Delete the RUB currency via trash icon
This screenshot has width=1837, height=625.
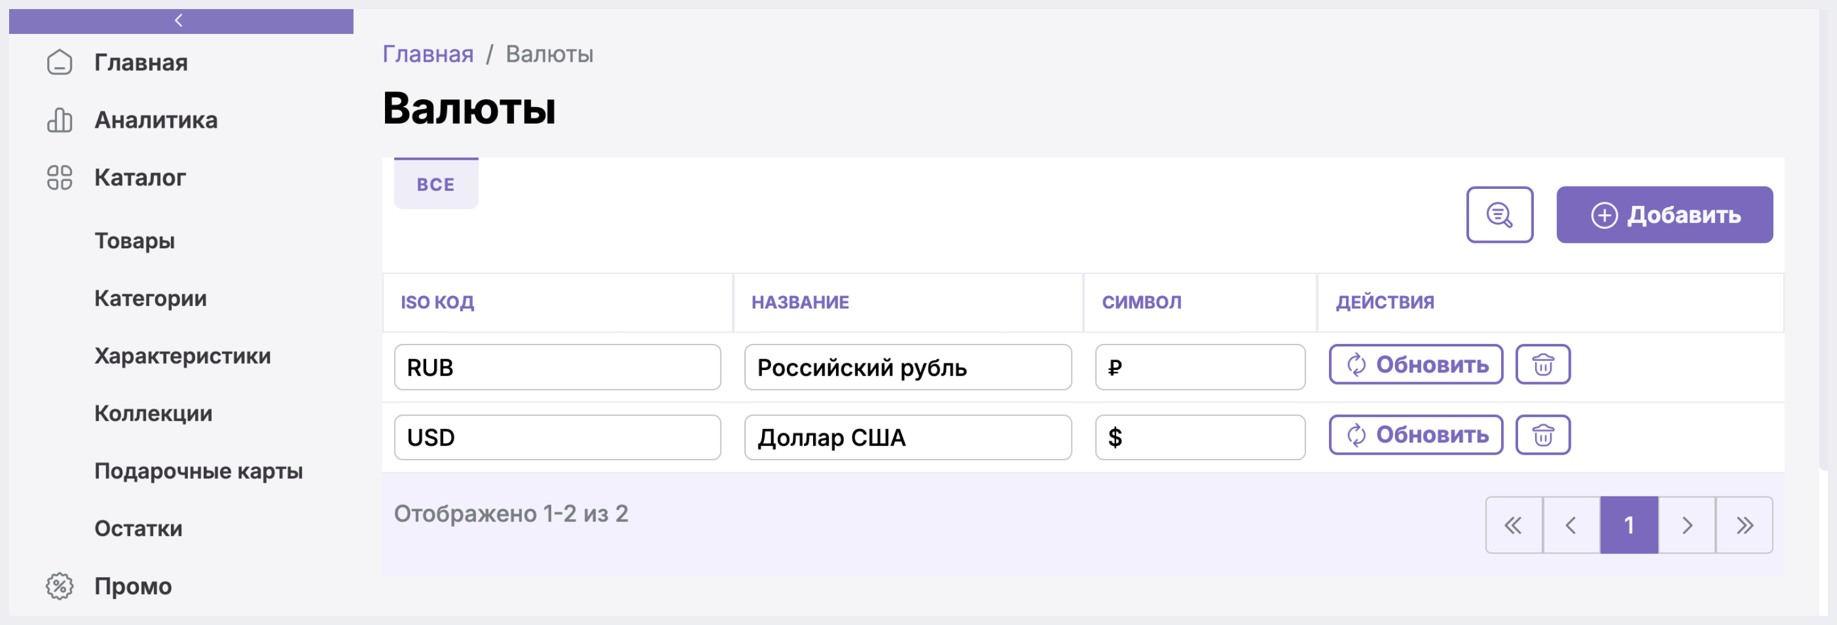[1542, 364]
